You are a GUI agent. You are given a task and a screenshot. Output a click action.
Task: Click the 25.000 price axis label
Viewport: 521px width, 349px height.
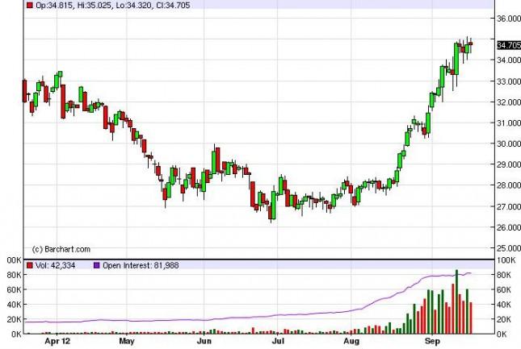509,248
